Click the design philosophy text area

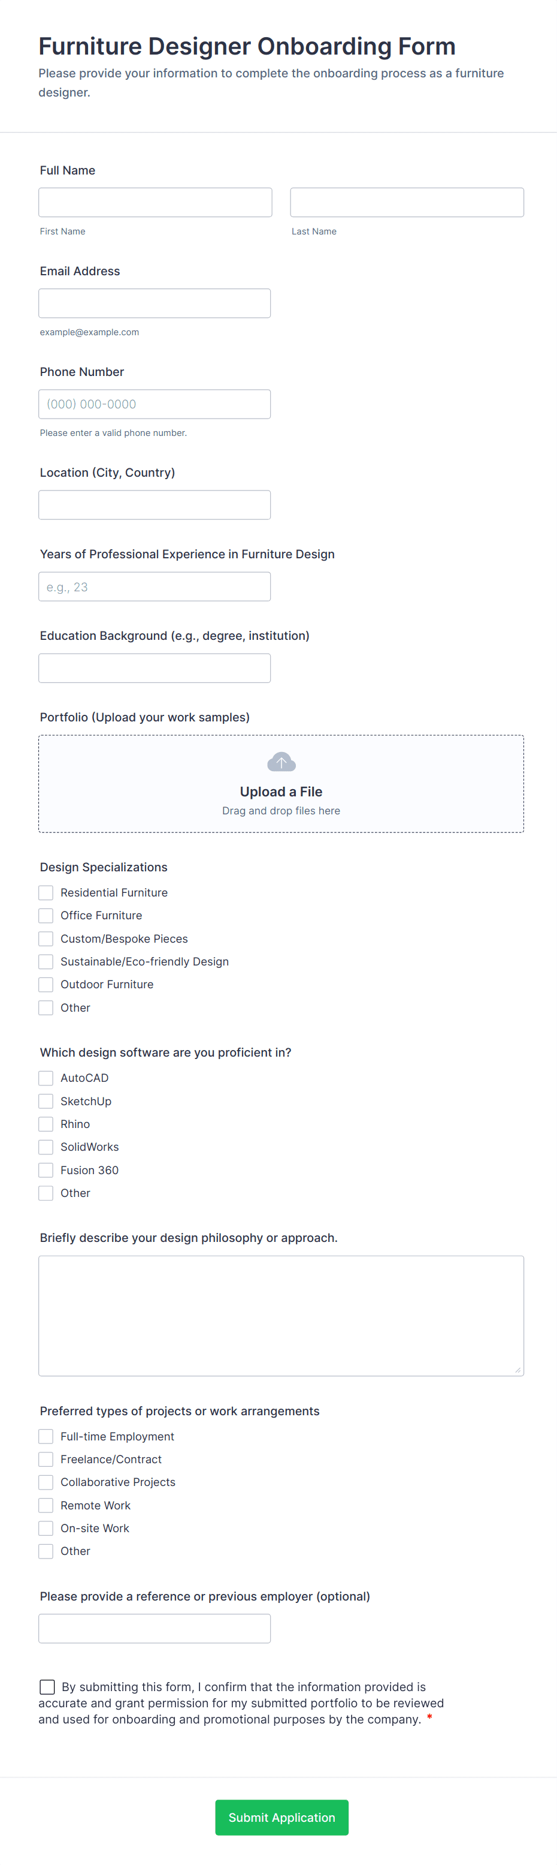coord(281,1316)
